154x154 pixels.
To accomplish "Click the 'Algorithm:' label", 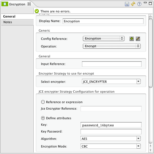I will click(49, 139).
